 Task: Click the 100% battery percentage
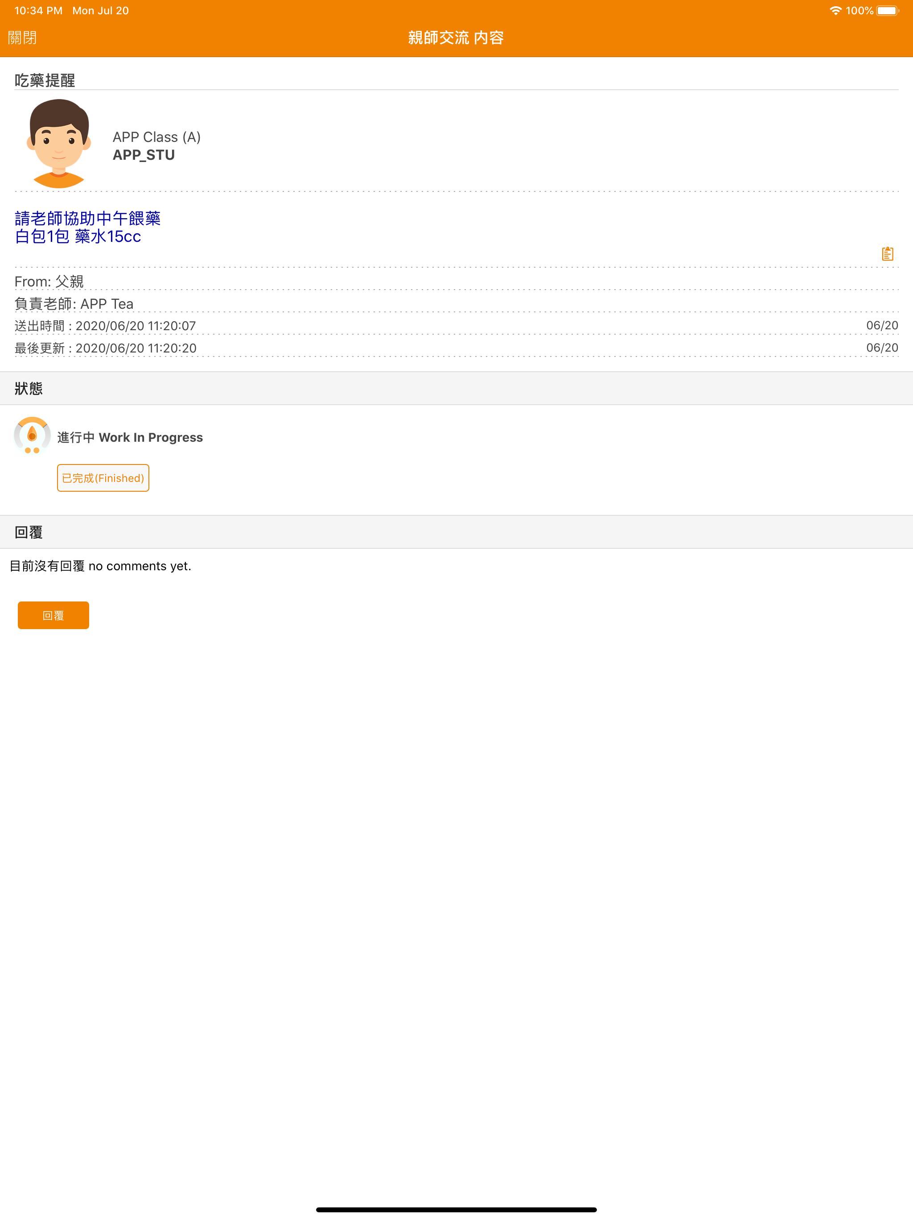coord(859,10)
